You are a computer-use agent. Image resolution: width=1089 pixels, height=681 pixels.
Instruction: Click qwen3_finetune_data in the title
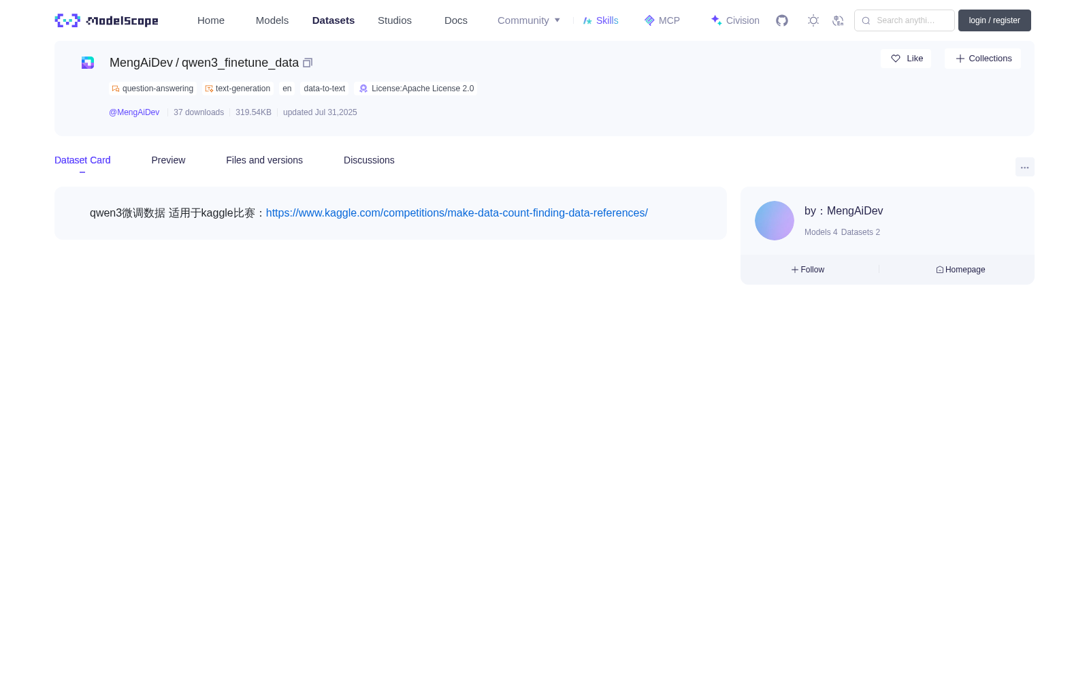click(x=240, y=63)
